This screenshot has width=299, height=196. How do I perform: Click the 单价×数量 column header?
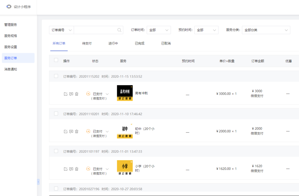[x=227, y=61]
